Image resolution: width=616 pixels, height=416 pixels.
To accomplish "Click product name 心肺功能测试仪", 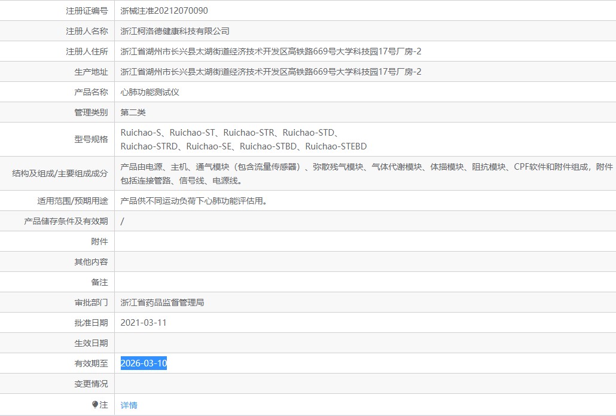I will [x=150, y=92].
